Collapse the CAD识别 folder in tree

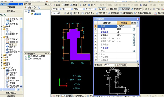(1, 68)
